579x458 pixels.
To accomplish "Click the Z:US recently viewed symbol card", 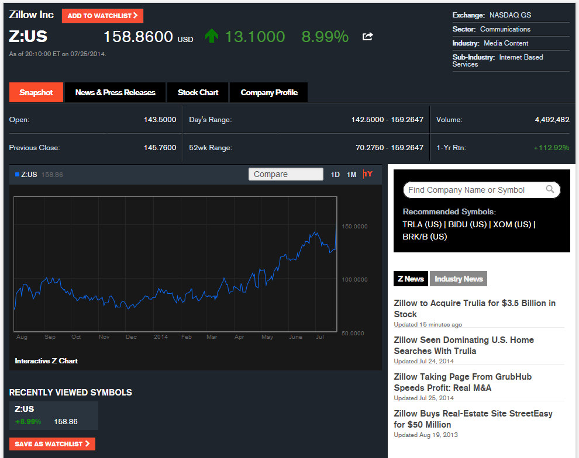I will pyautogui.click(x=54, y=415).
